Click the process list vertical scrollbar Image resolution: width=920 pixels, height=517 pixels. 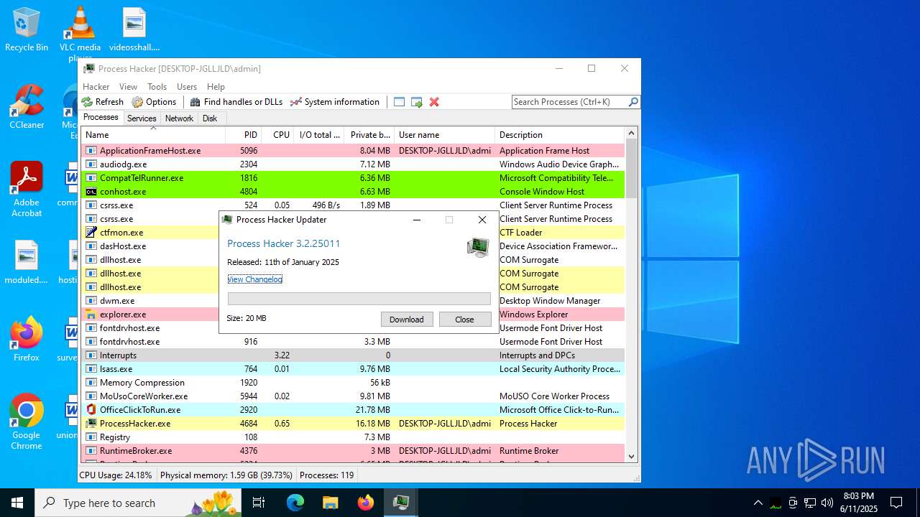click(x=631, y=294)
